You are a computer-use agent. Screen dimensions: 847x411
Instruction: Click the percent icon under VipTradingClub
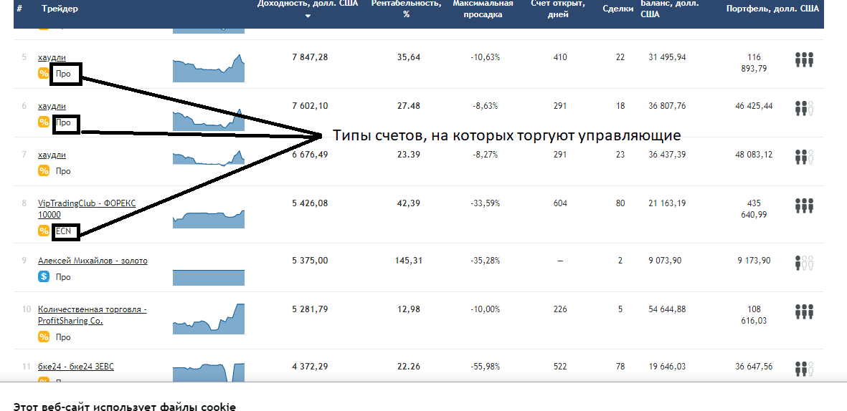pos(44,231)
